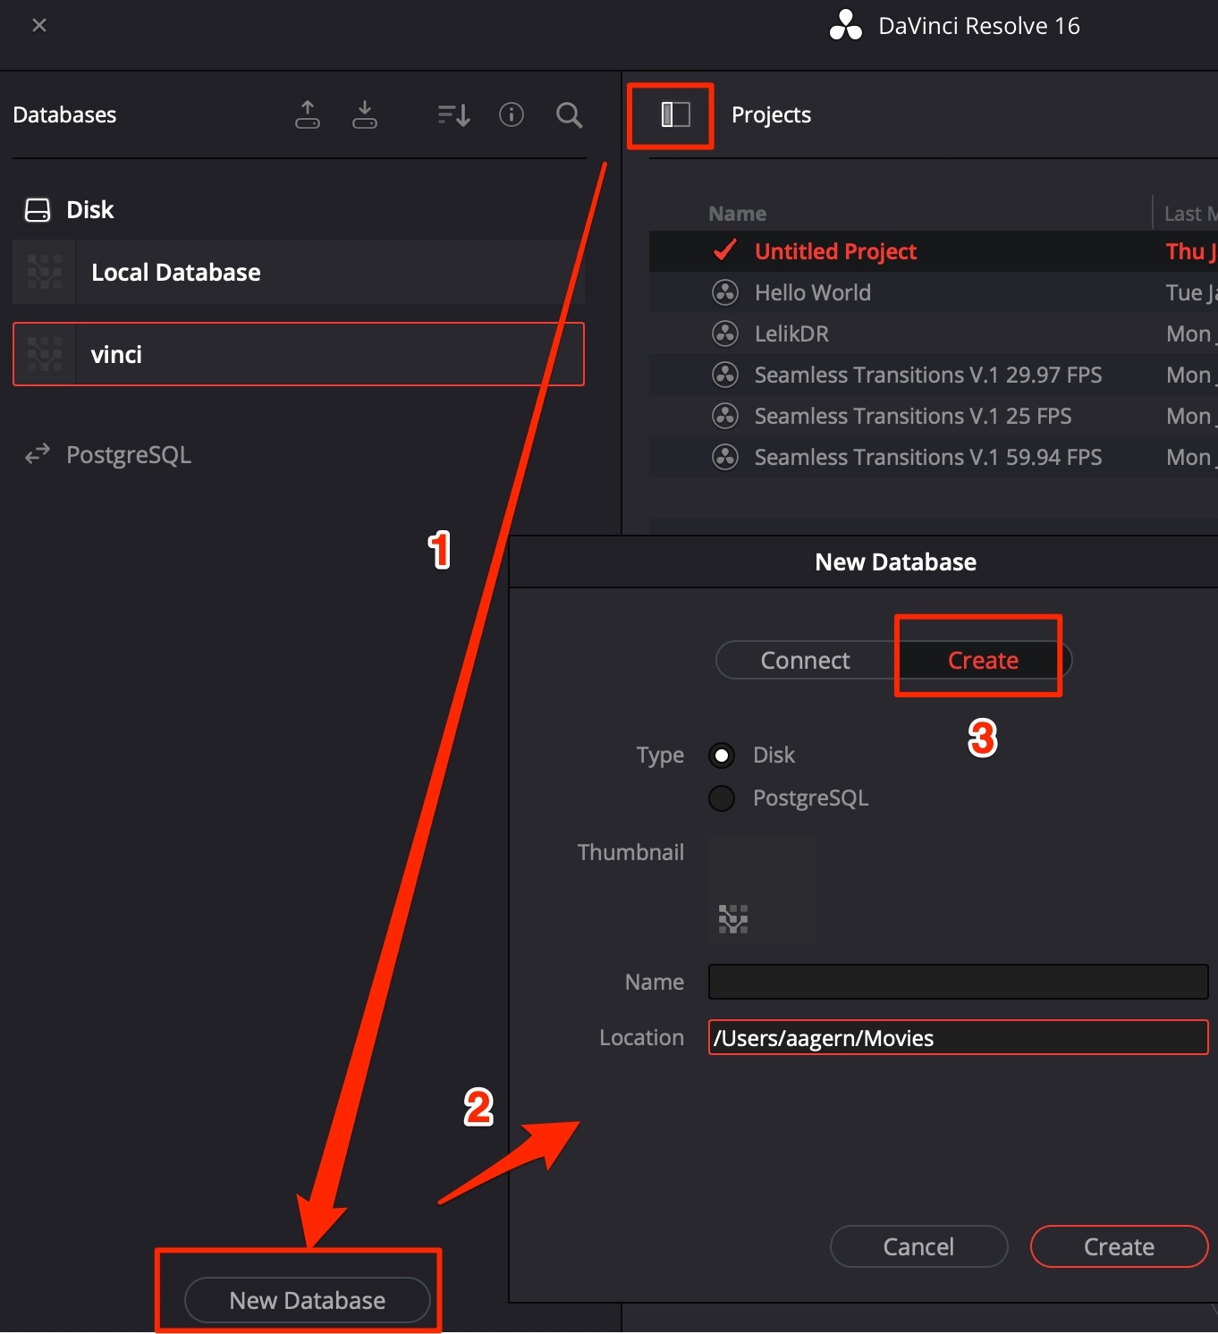Select the Disk section heading
The height and width of the screenshot is (1334, 1218).
[x=90, y=210]
